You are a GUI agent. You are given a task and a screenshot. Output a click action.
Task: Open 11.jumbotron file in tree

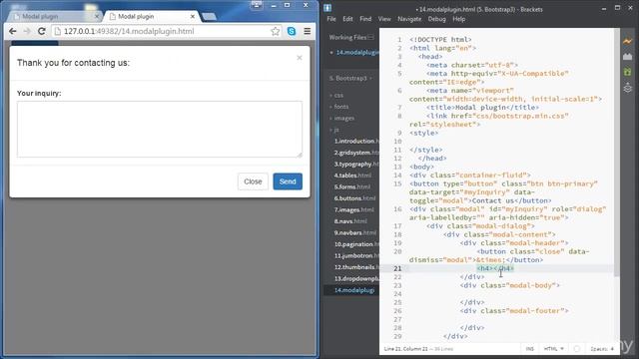pos(356,255)
